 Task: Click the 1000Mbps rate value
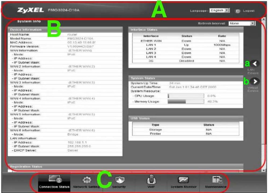222,45
